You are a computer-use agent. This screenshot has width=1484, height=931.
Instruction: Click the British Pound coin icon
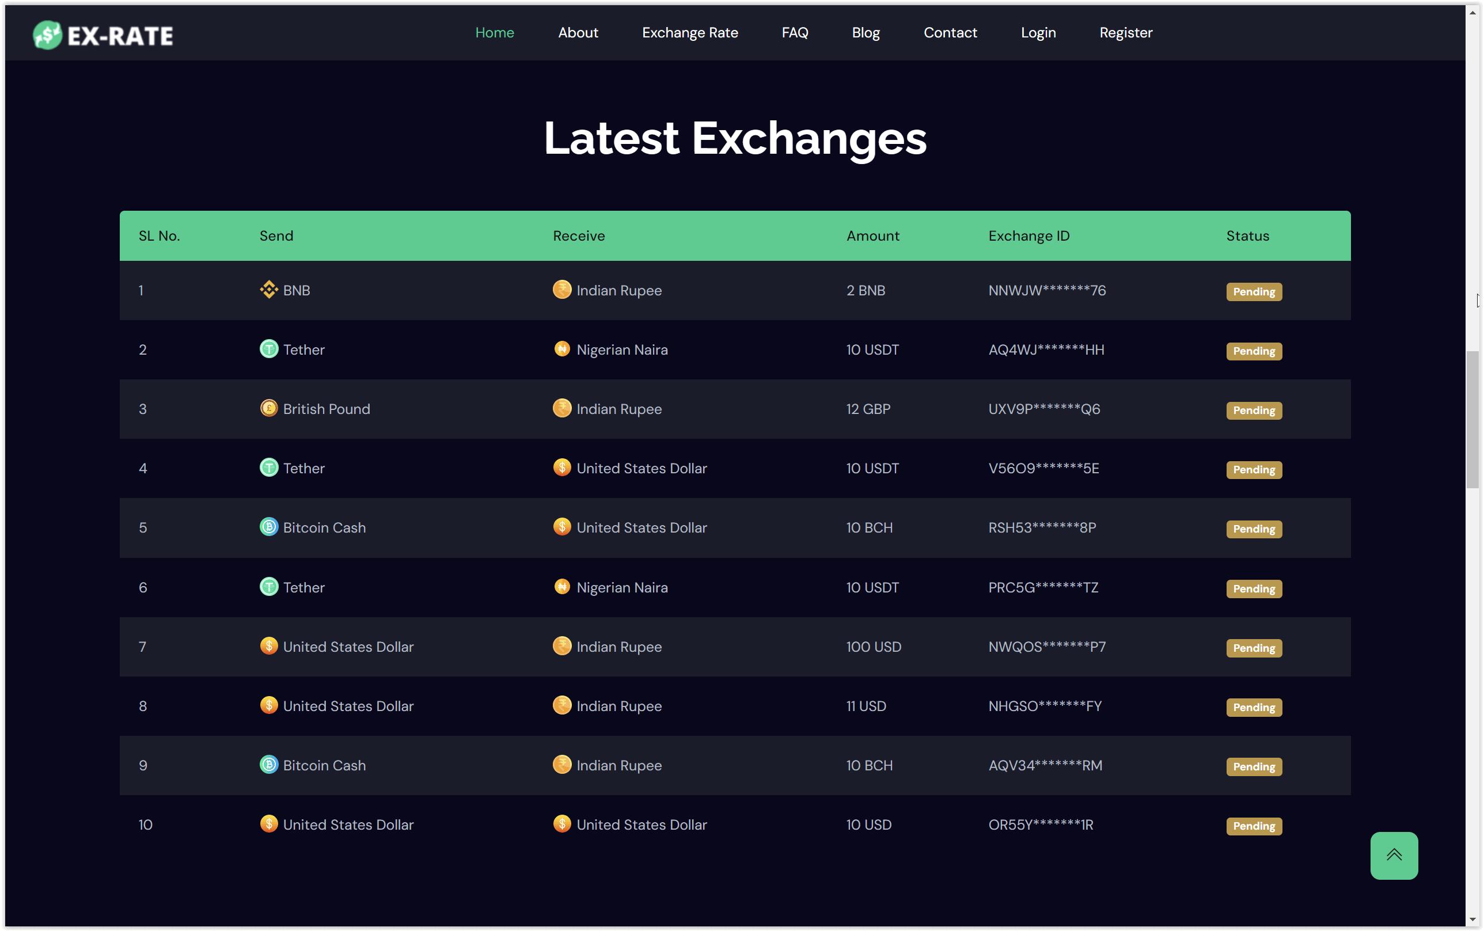click(x=268, y=408)
